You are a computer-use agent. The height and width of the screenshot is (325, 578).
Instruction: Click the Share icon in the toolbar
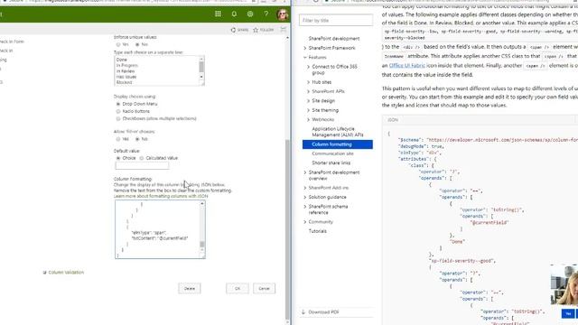[x=233, y=30]
